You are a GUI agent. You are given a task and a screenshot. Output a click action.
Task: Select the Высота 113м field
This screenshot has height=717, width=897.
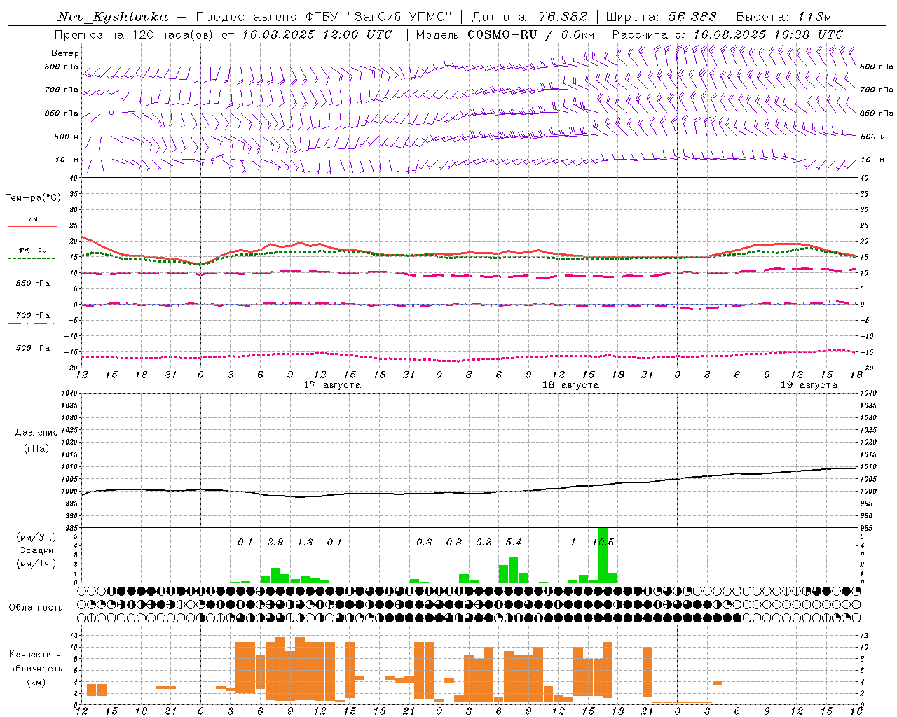(x=783, y=17)
